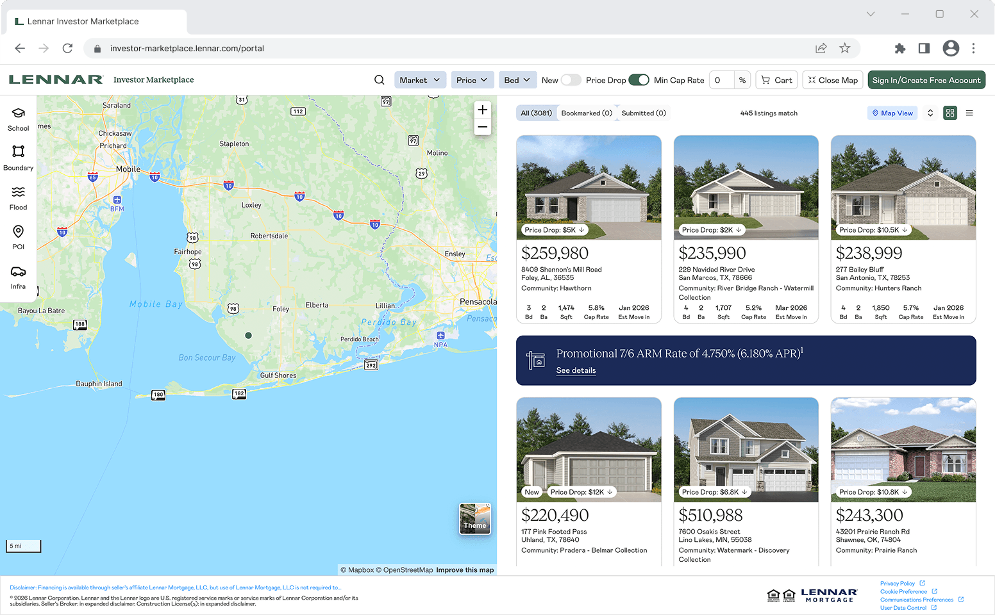Click the Map View button
The image size is (995, 615).
click(x=892, y=113)
